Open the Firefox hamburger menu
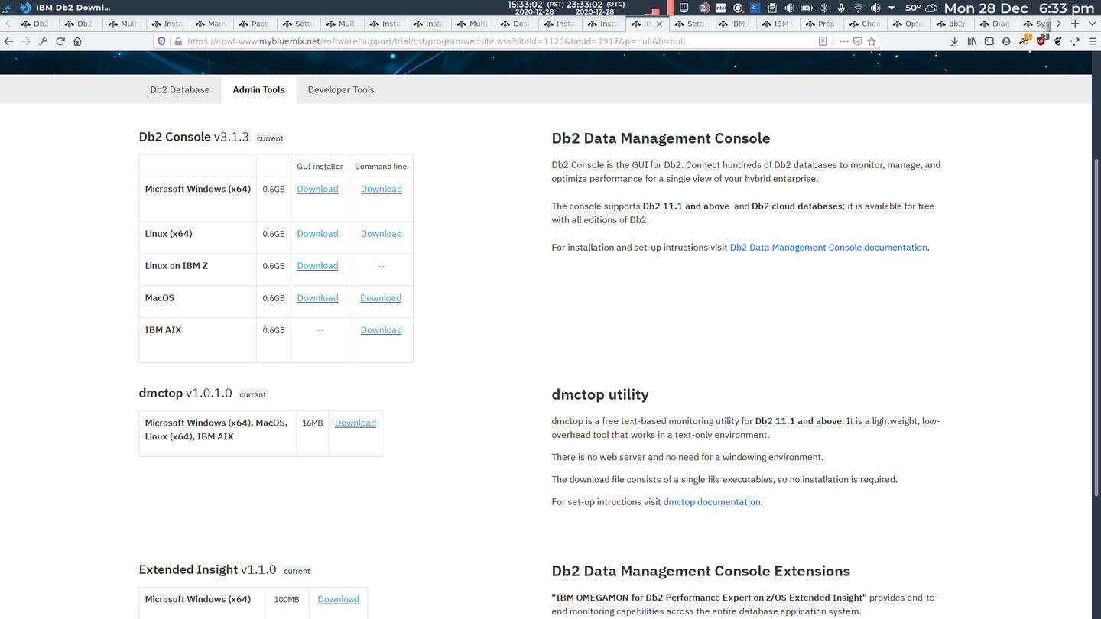This screenshot has height=619, width=1101. tap(1092, 41)
